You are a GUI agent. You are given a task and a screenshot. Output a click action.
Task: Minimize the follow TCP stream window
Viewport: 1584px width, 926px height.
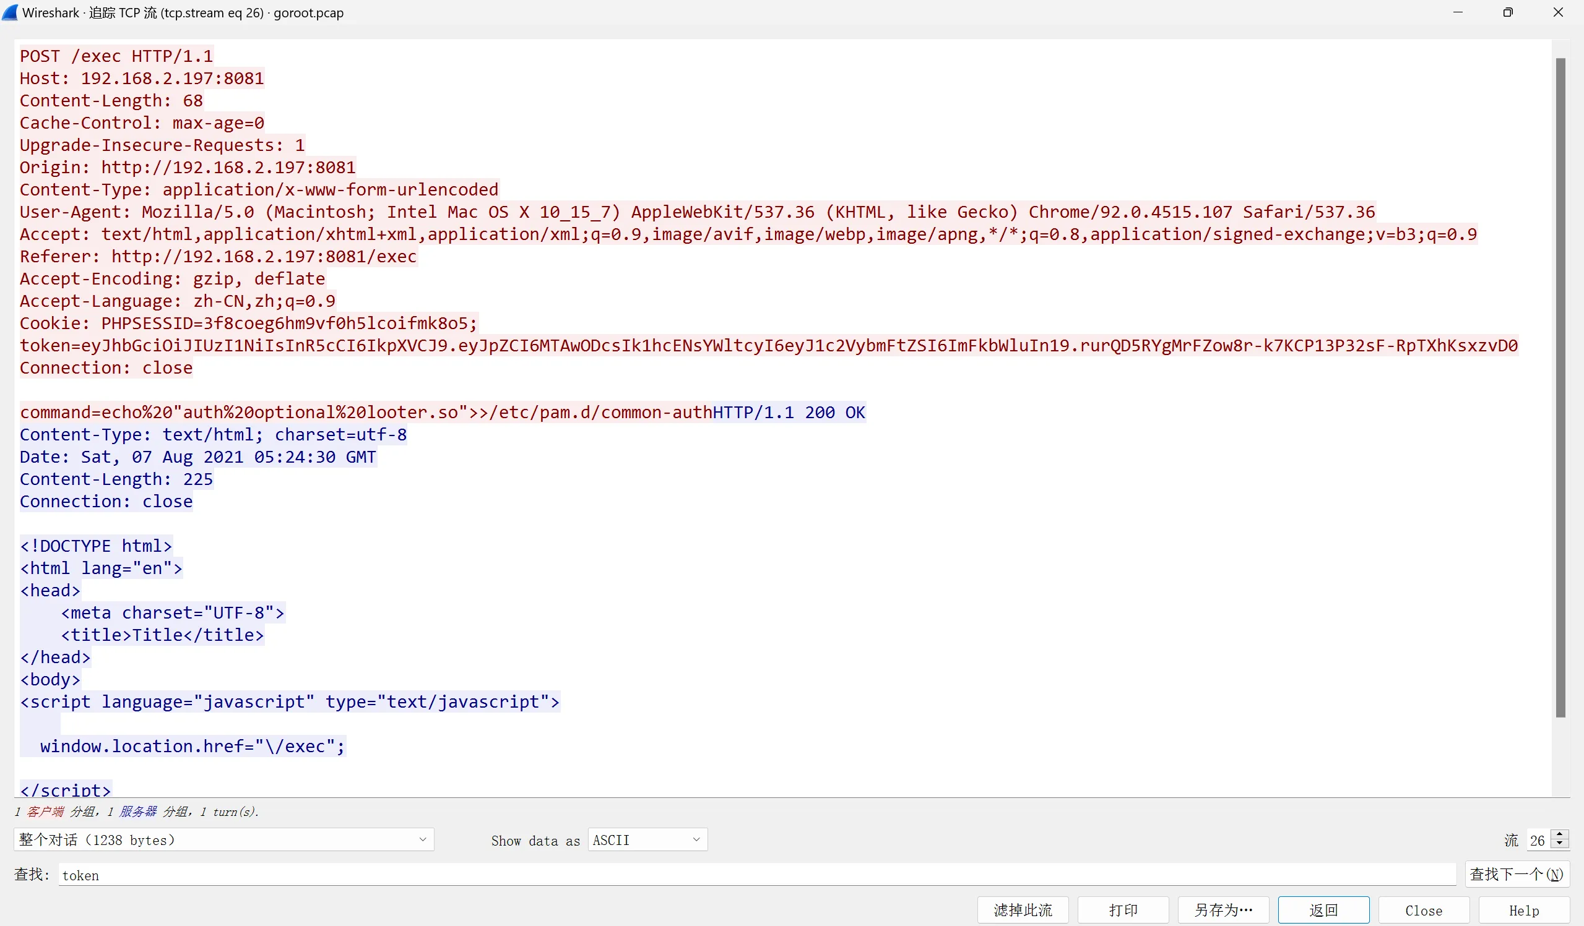(1458, 12)
